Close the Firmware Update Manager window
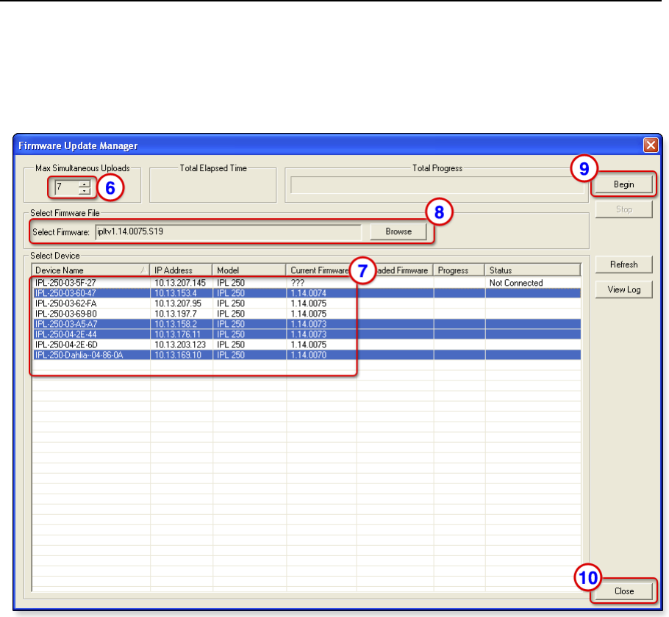Viewport: 669px width, 617px height. (650, 145)
